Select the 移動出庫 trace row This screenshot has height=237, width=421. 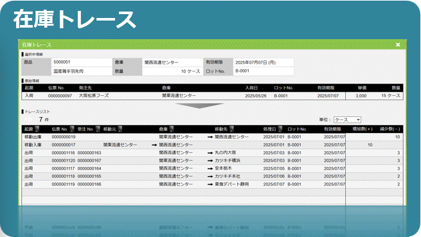click(212, 137)
